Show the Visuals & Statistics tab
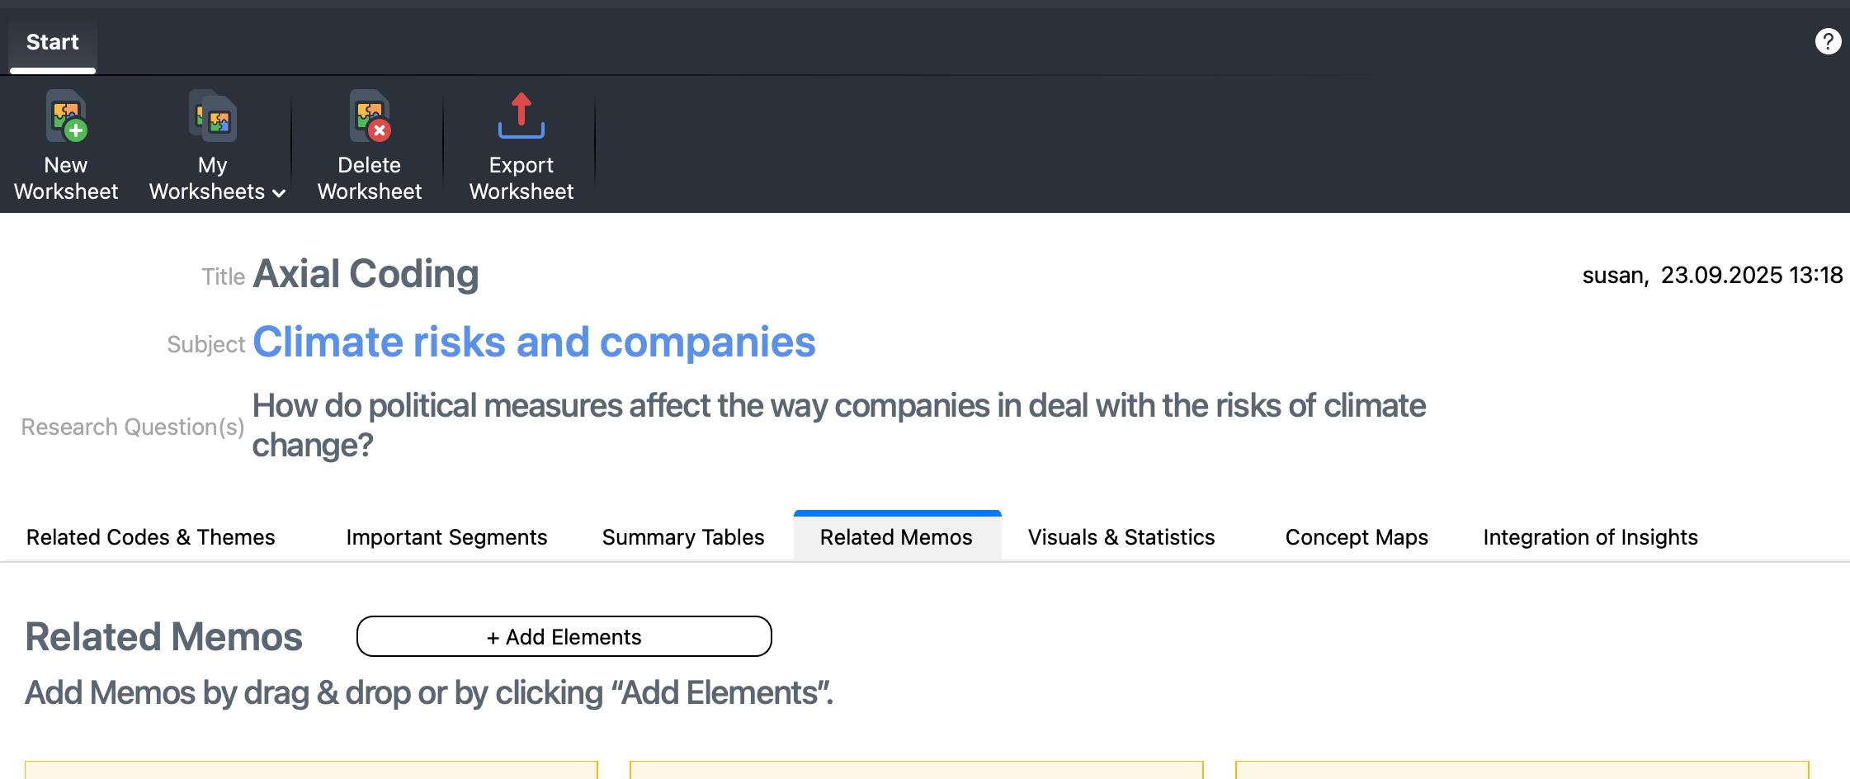This screenshot has width=1850, height=779. pyautogui.click(x=1121, y=537)
